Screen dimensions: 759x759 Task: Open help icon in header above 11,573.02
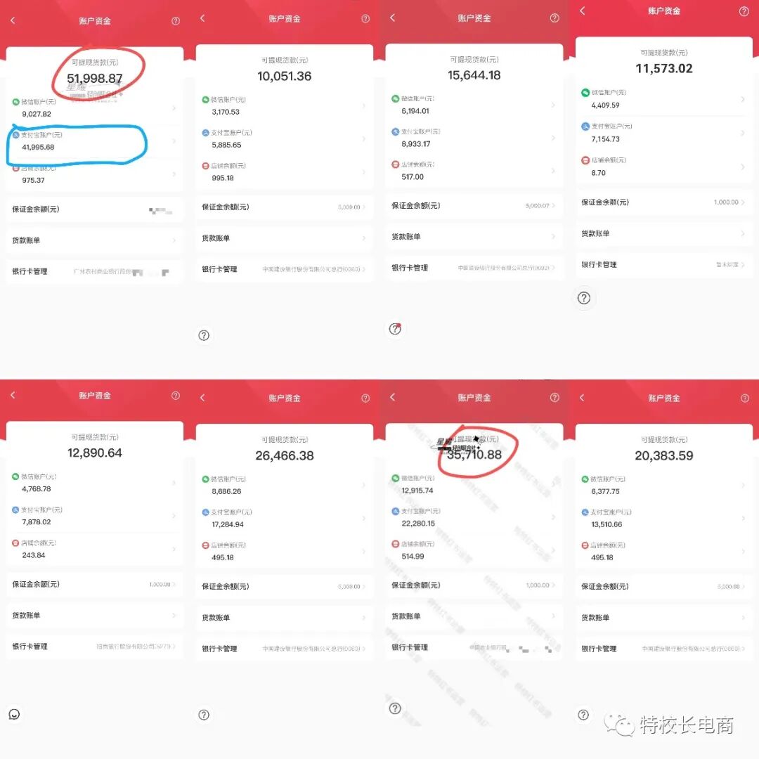click(744, 12)
